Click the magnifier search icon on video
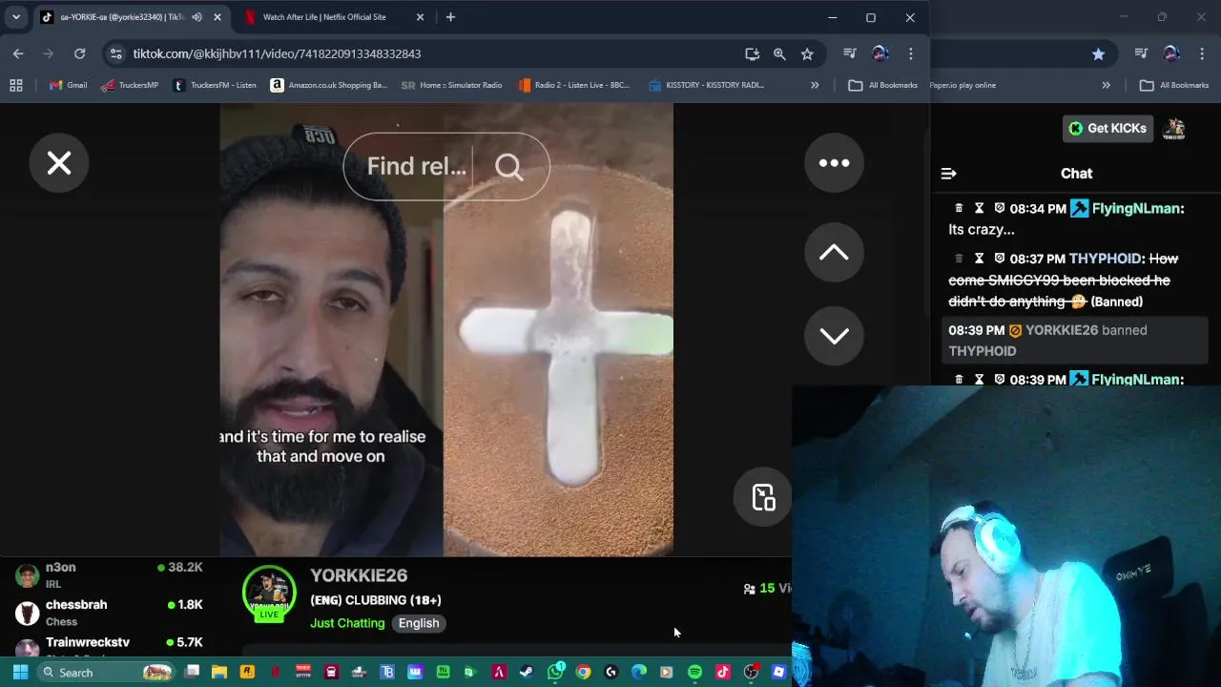The image size is (1221, 687). [x=509, y=167]
